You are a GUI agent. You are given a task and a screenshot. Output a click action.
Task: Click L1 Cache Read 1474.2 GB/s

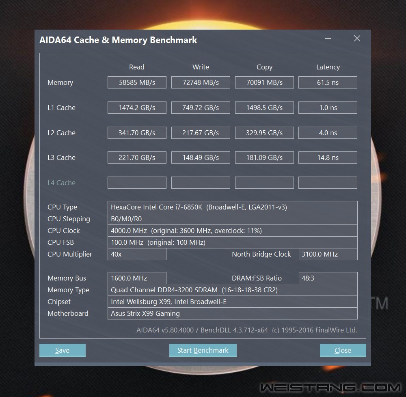(x=137, y=108)
